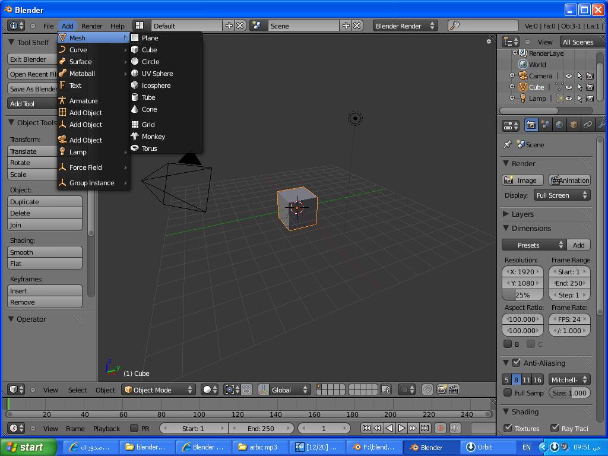Click the snap magnet icon in 3D header
This screenshot has width=608, height=456.
[427, 389]
